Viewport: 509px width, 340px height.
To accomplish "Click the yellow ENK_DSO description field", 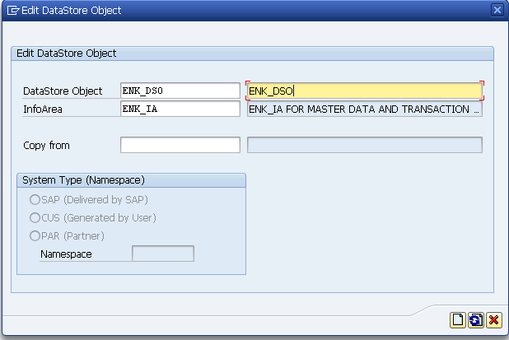I will (365, 91).
